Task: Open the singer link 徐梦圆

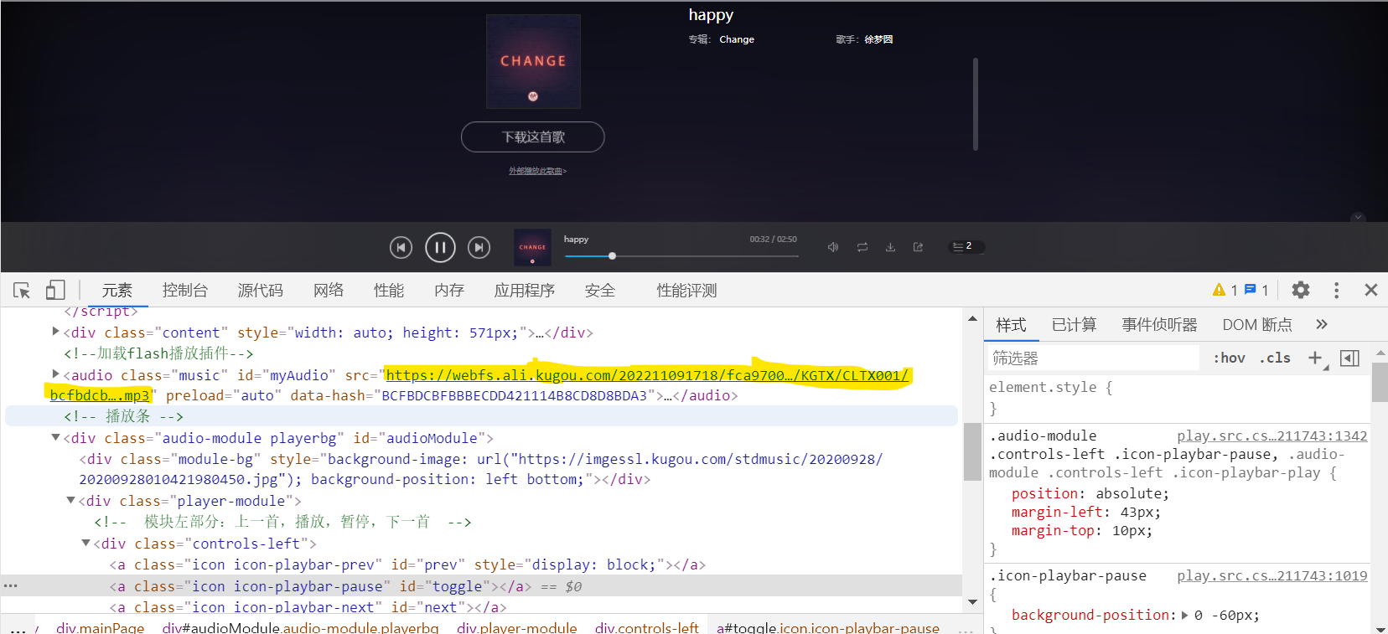Action: [x=878, y=39]
